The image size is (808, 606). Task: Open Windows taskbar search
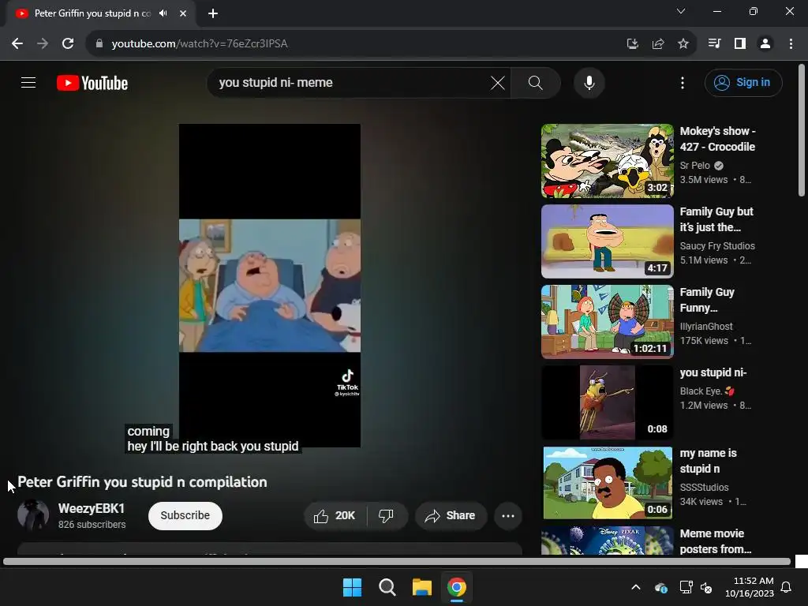(387, 587)
